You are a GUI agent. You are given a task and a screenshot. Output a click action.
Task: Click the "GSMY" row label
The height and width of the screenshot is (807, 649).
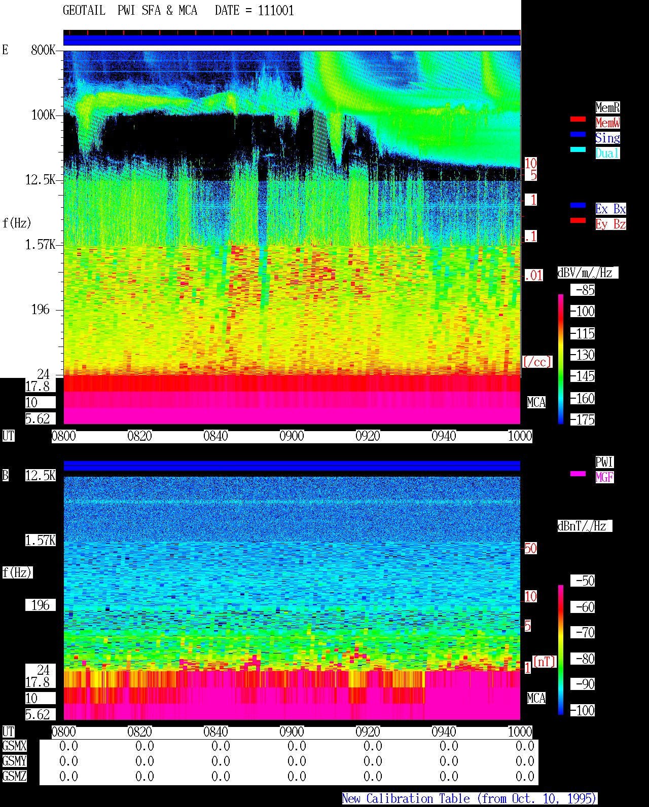14,761
